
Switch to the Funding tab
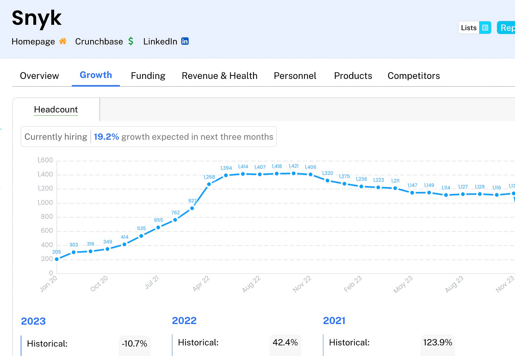click(148, 76)
